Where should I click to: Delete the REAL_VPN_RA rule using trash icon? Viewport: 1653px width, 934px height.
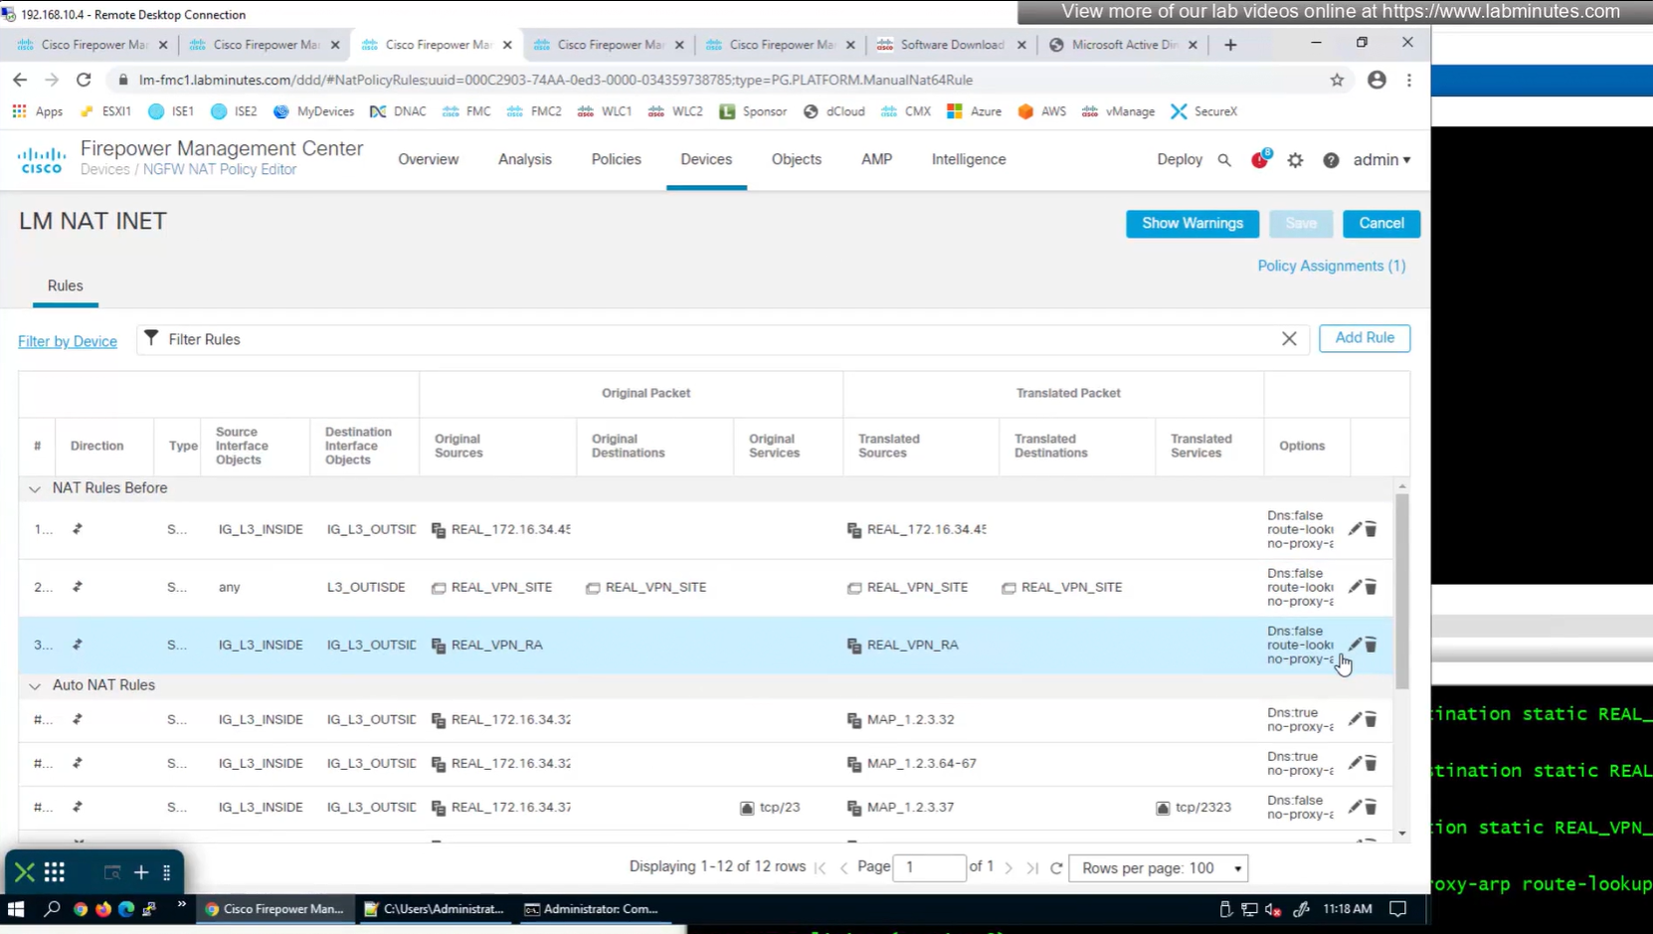tap(1371, 645)
